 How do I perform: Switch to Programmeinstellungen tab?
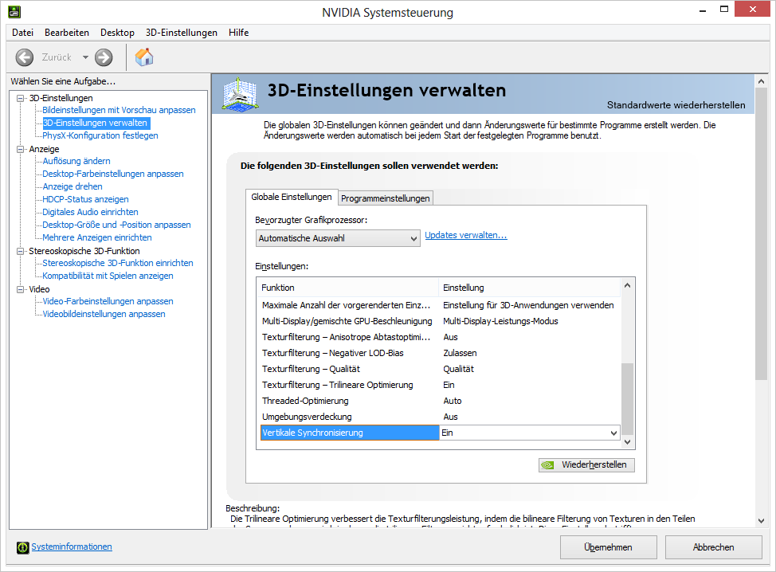[x=386, y=198]
